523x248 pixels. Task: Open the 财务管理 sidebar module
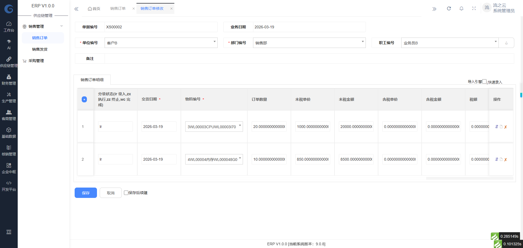coord(9,79)
